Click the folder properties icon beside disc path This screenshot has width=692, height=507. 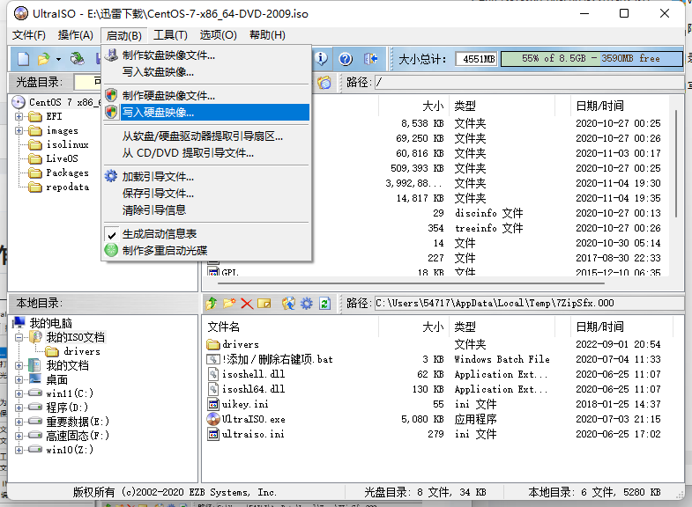pos(324,83)
